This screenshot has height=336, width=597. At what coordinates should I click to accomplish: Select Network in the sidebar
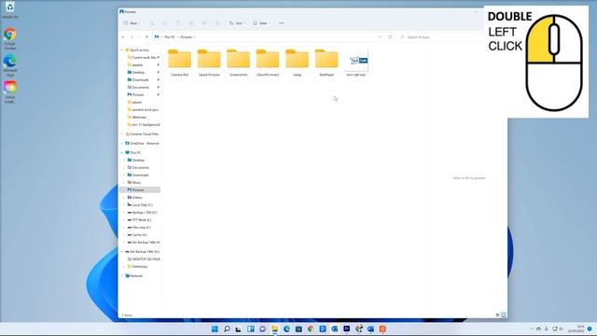[x=134, y=276]
